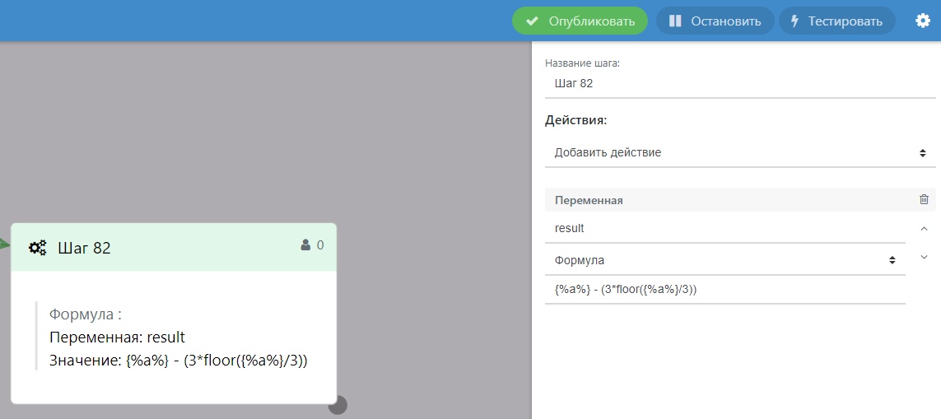Screen dimensions: 941x419
Task: Open settings via the gear icon
Action: click(923, 21)
